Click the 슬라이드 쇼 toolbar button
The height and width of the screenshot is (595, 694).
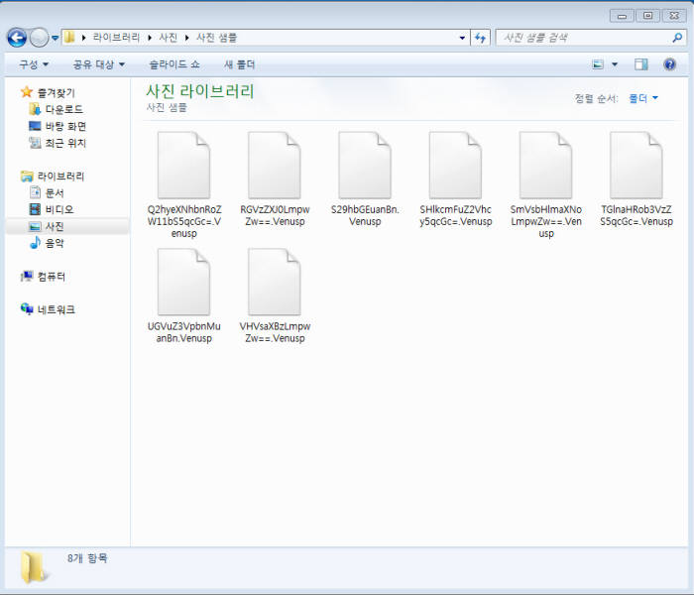click(x=174, y=64)
